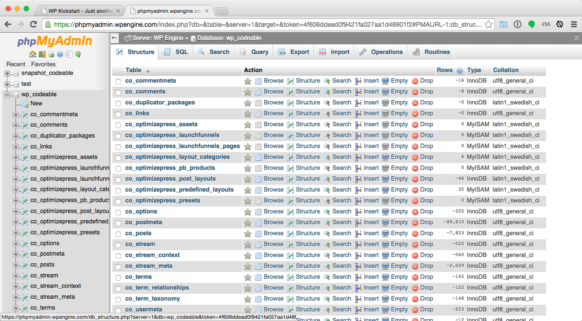
Task: Open the SQL tab
Action: 176,52
